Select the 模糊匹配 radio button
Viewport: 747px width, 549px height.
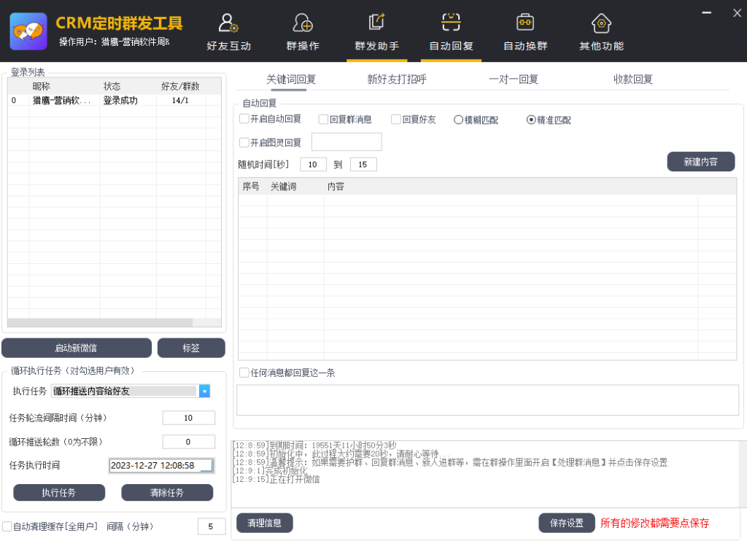coord(459,120)
